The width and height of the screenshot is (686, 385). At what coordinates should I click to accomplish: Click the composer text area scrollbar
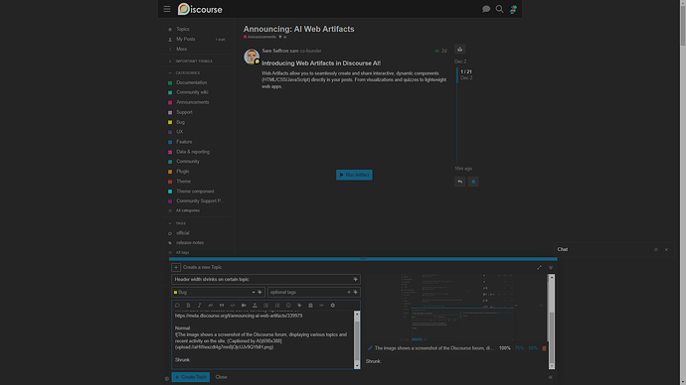[x=357, y=339]
